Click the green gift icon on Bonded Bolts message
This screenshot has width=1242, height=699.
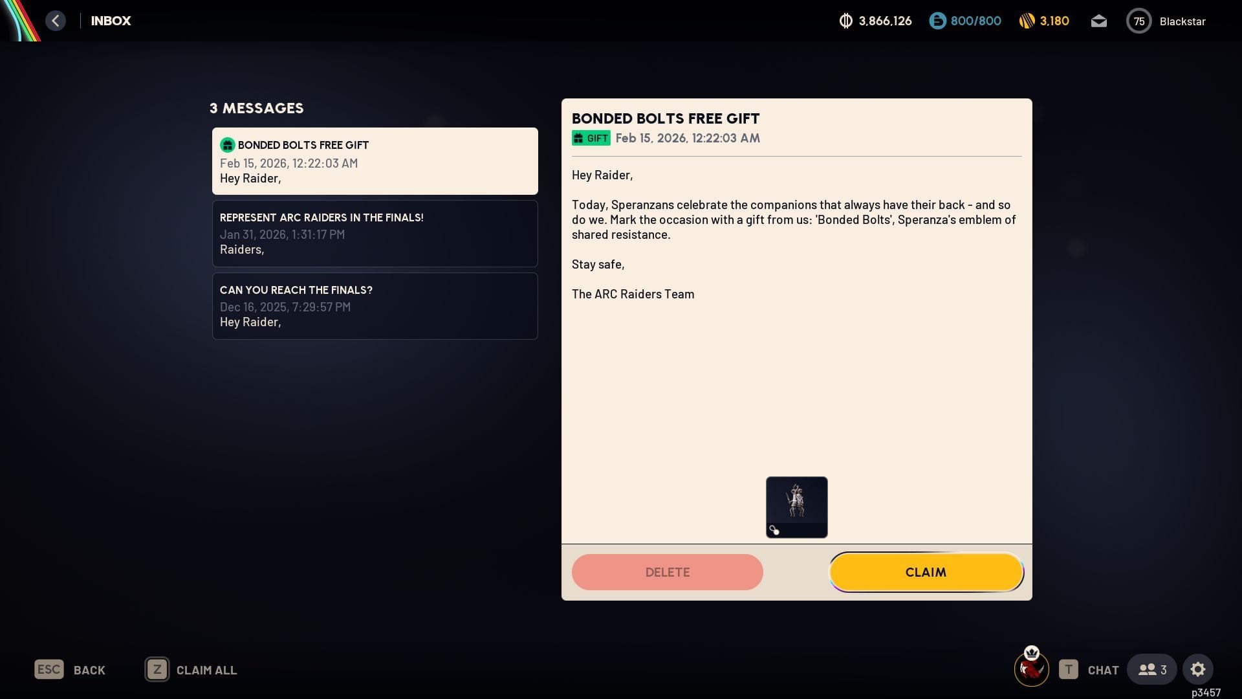click(x=227, y=145)
